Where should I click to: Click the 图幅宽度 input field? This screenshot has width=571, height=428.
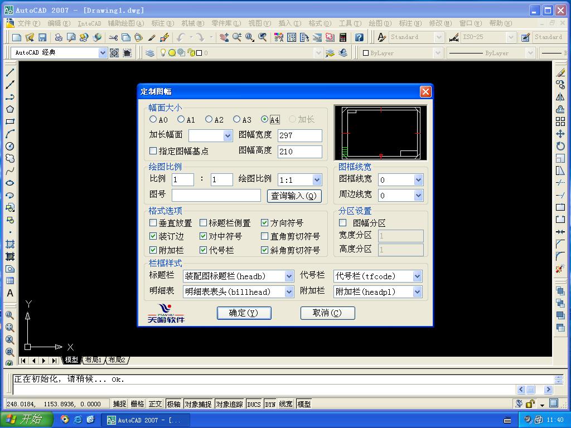click(x=299, y=135)
